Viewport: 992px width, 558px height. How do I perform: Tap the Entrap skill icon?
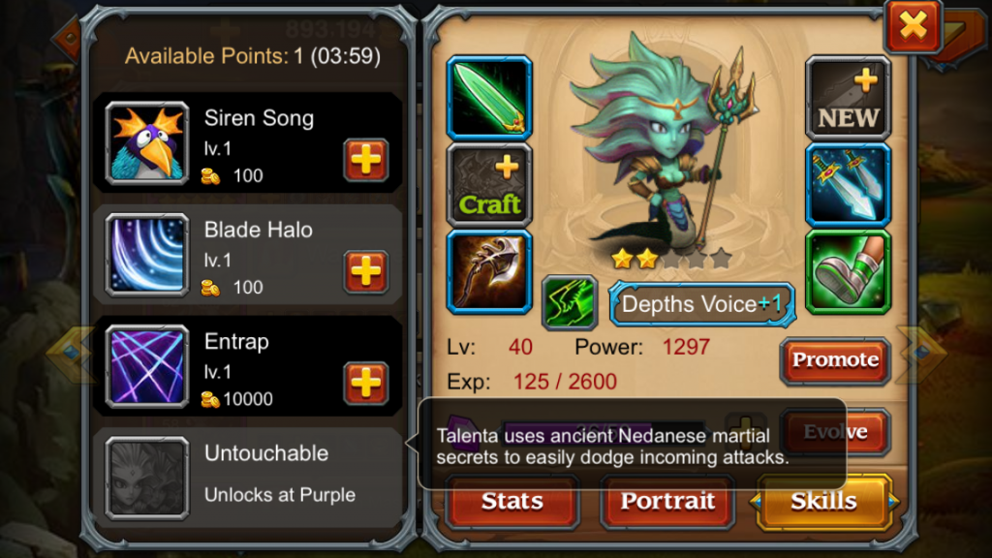pos(147,367)
